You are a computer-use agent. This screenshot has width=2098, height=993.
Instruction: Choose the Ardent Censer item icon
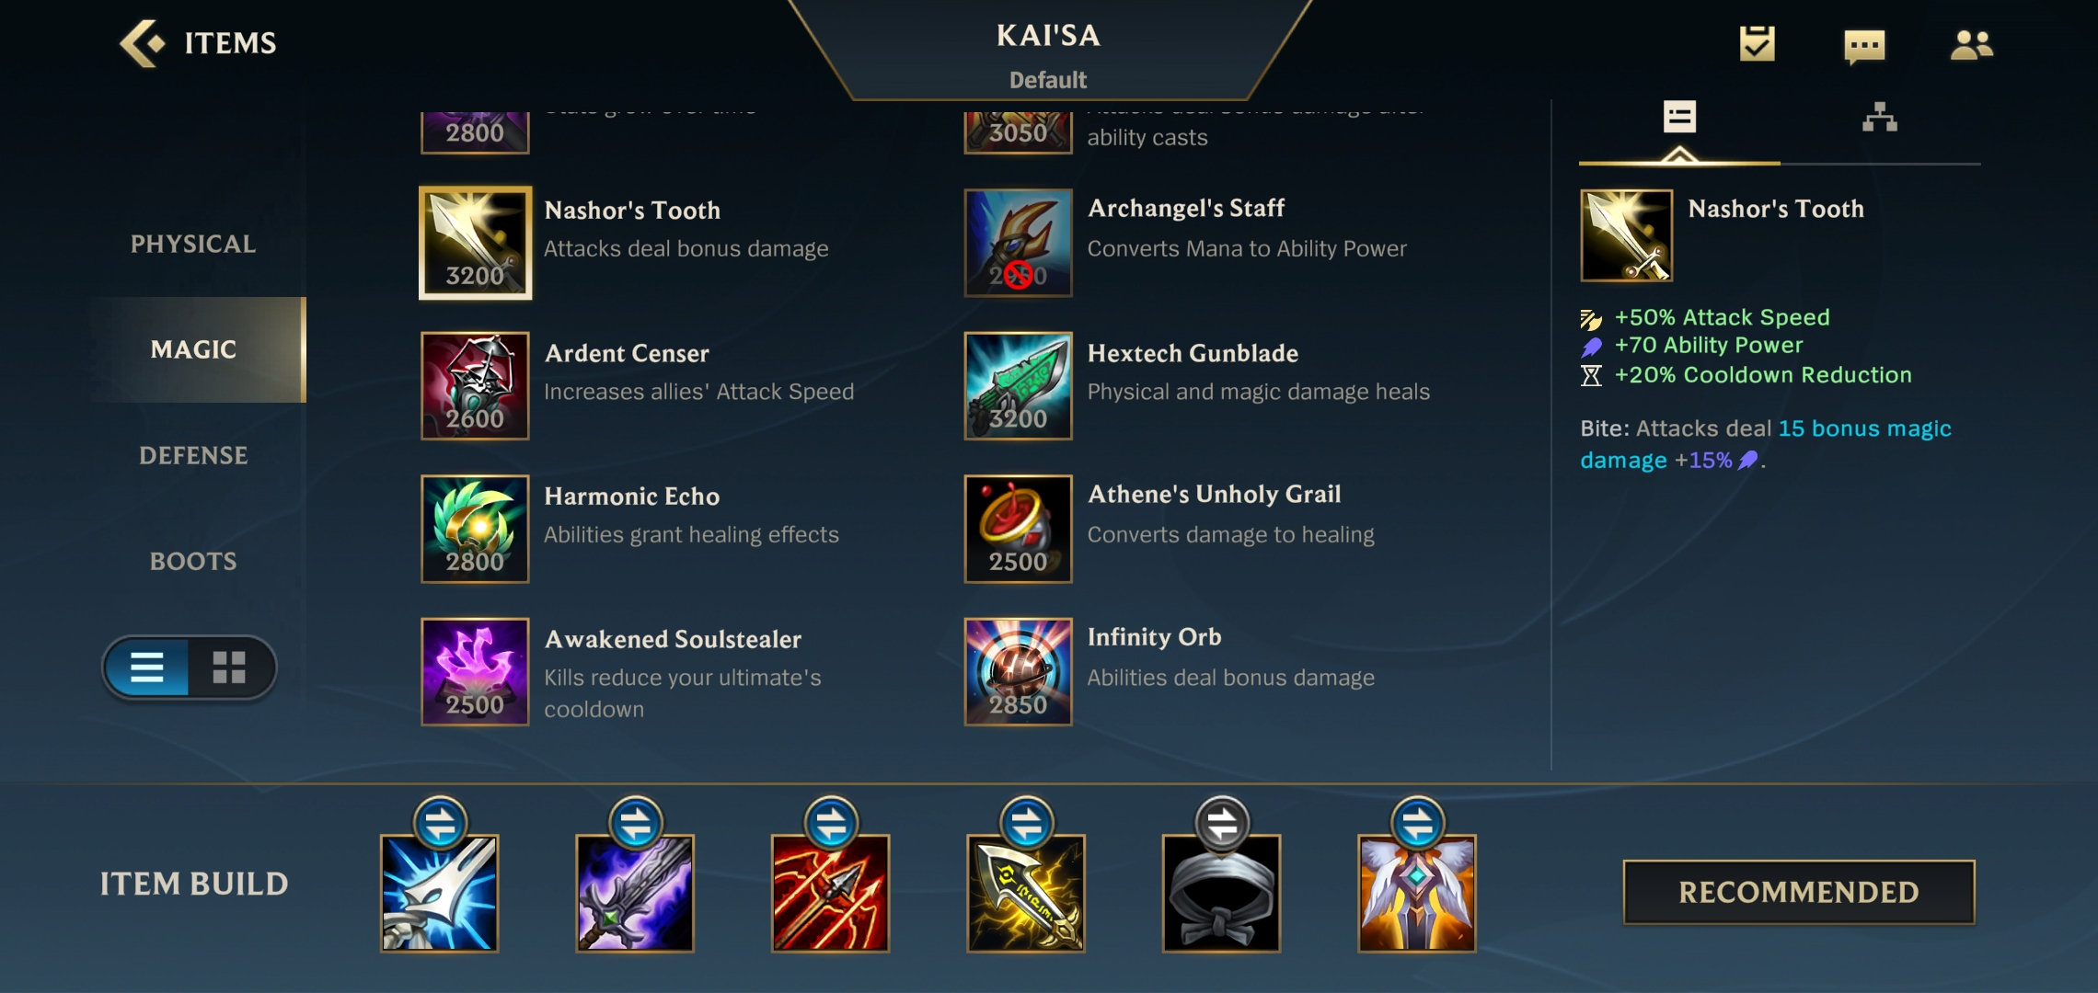point(475,385)
